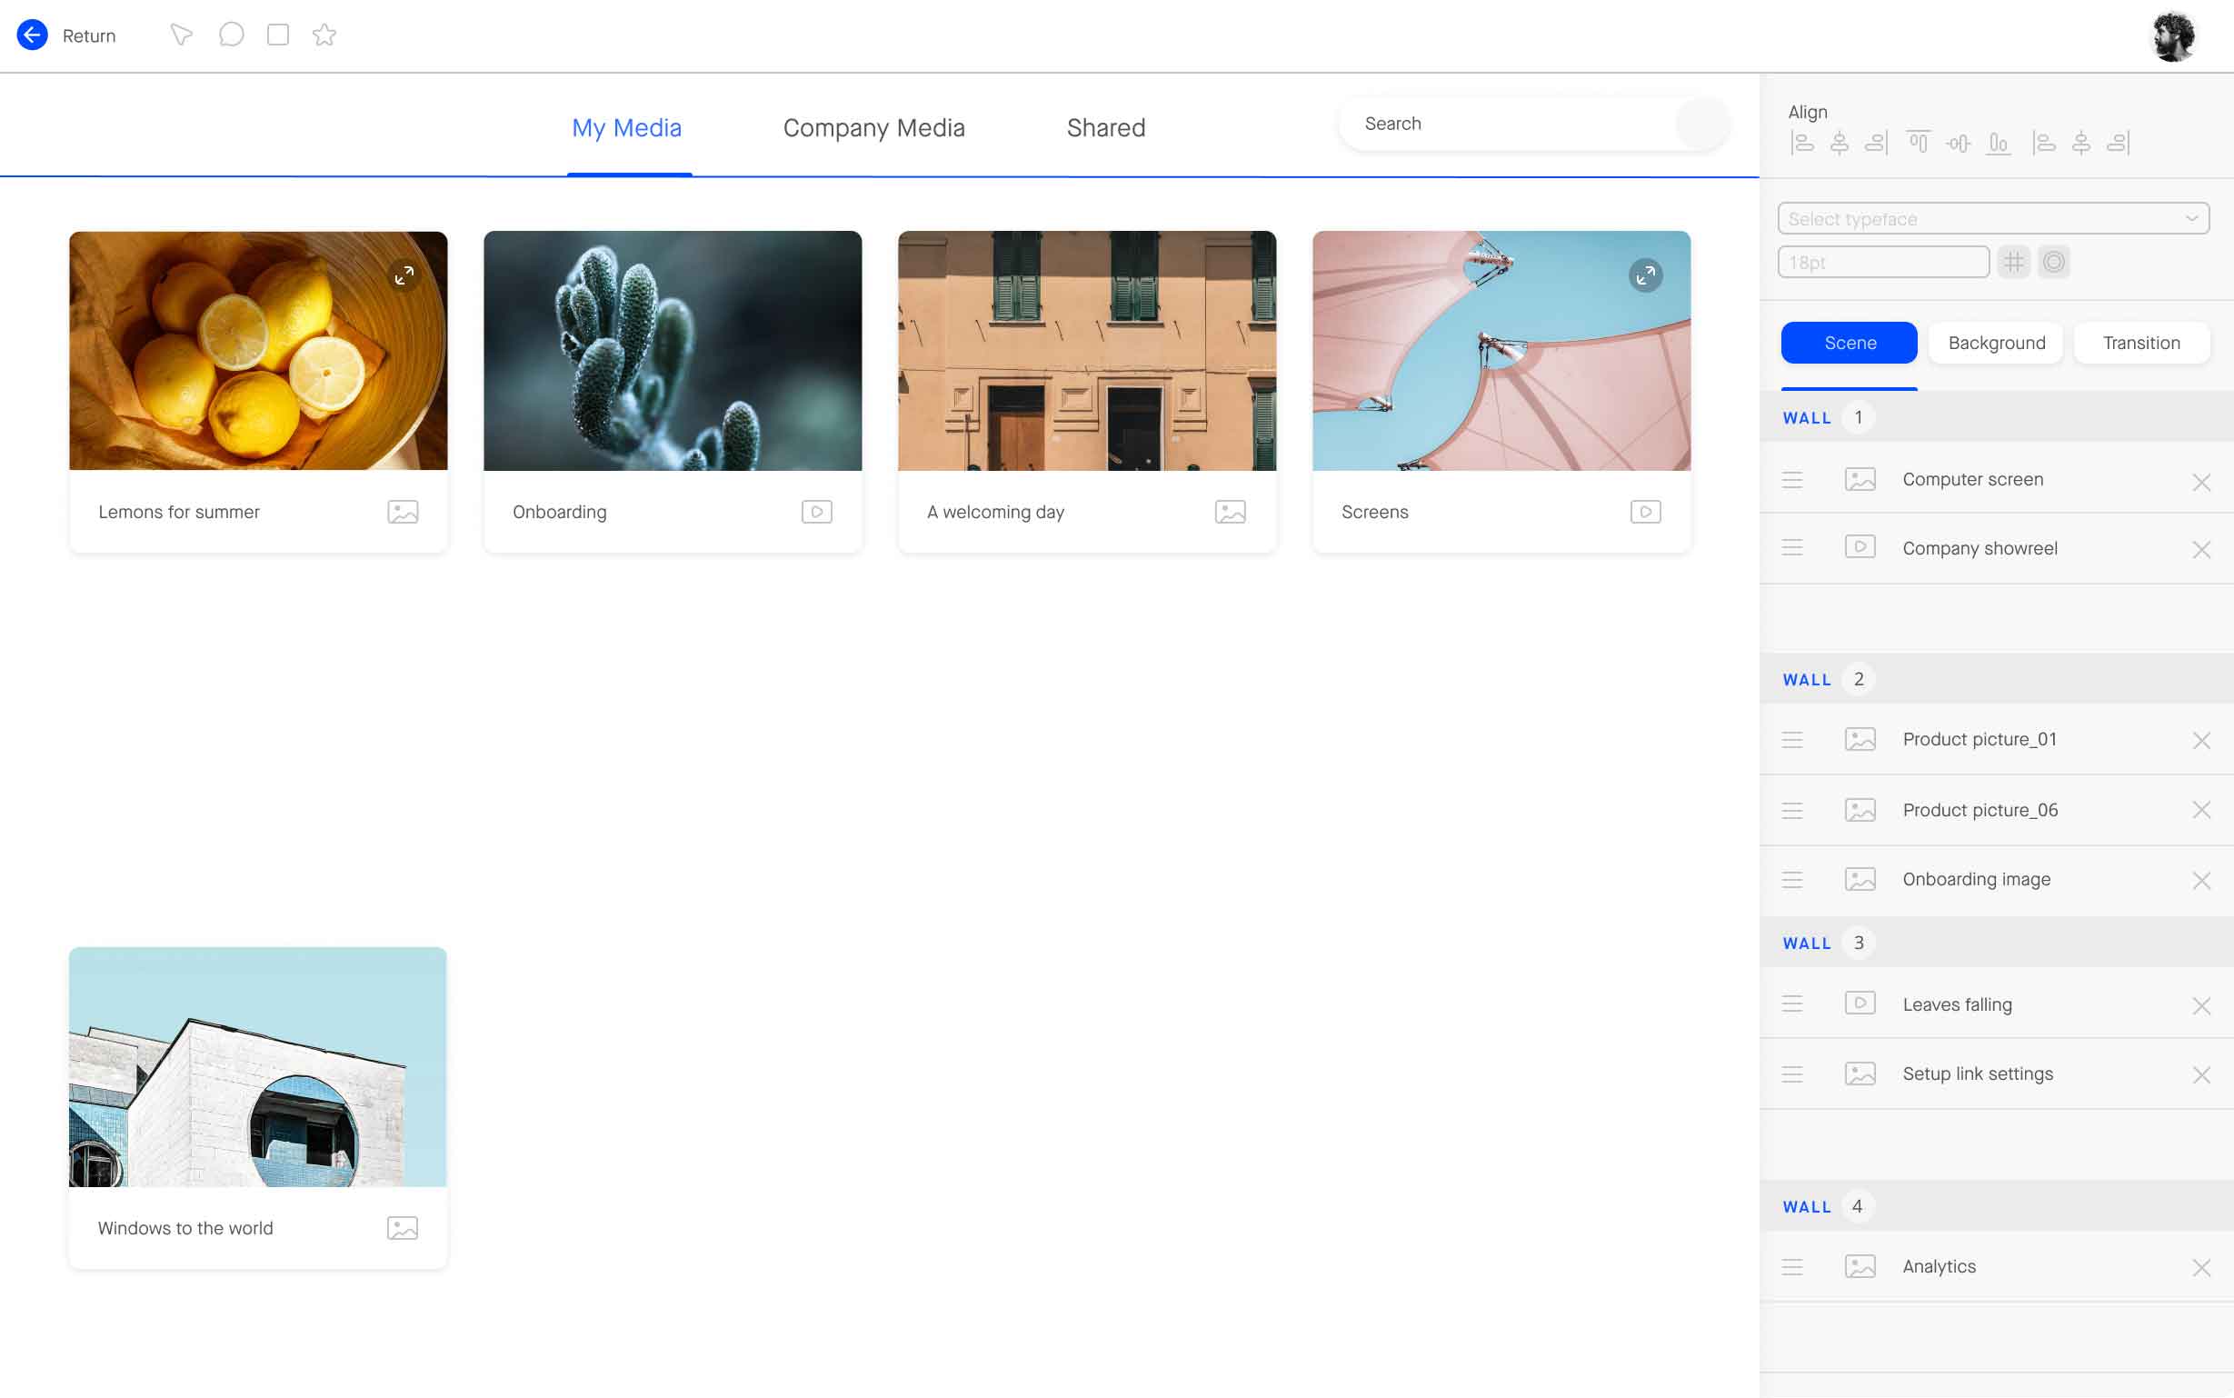Remove Computer screen from Wall 1
This screenshot has width=2234, height=1398.
point(2200,483)
